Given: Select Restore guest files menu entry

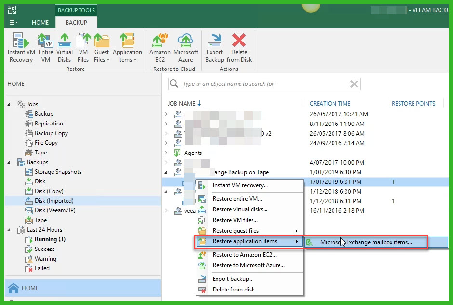Looking at the screenshot, I should point(236,231).
